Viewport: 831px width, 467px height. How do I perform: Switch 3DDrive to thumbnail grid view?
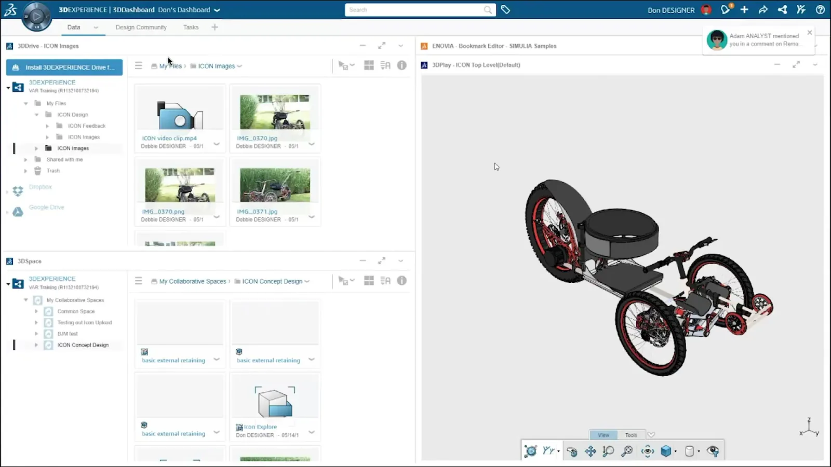click(369, 65)
